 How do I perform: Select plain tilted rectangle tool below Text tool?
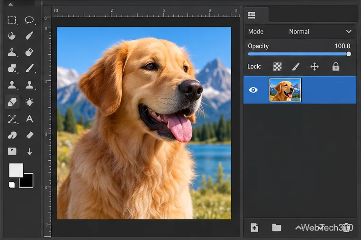(x=30, y=135)
